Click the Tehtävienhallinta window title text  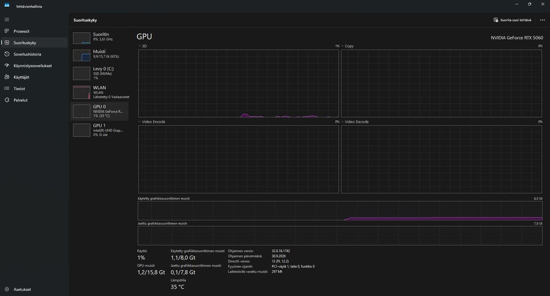click(x=29, y=6)
